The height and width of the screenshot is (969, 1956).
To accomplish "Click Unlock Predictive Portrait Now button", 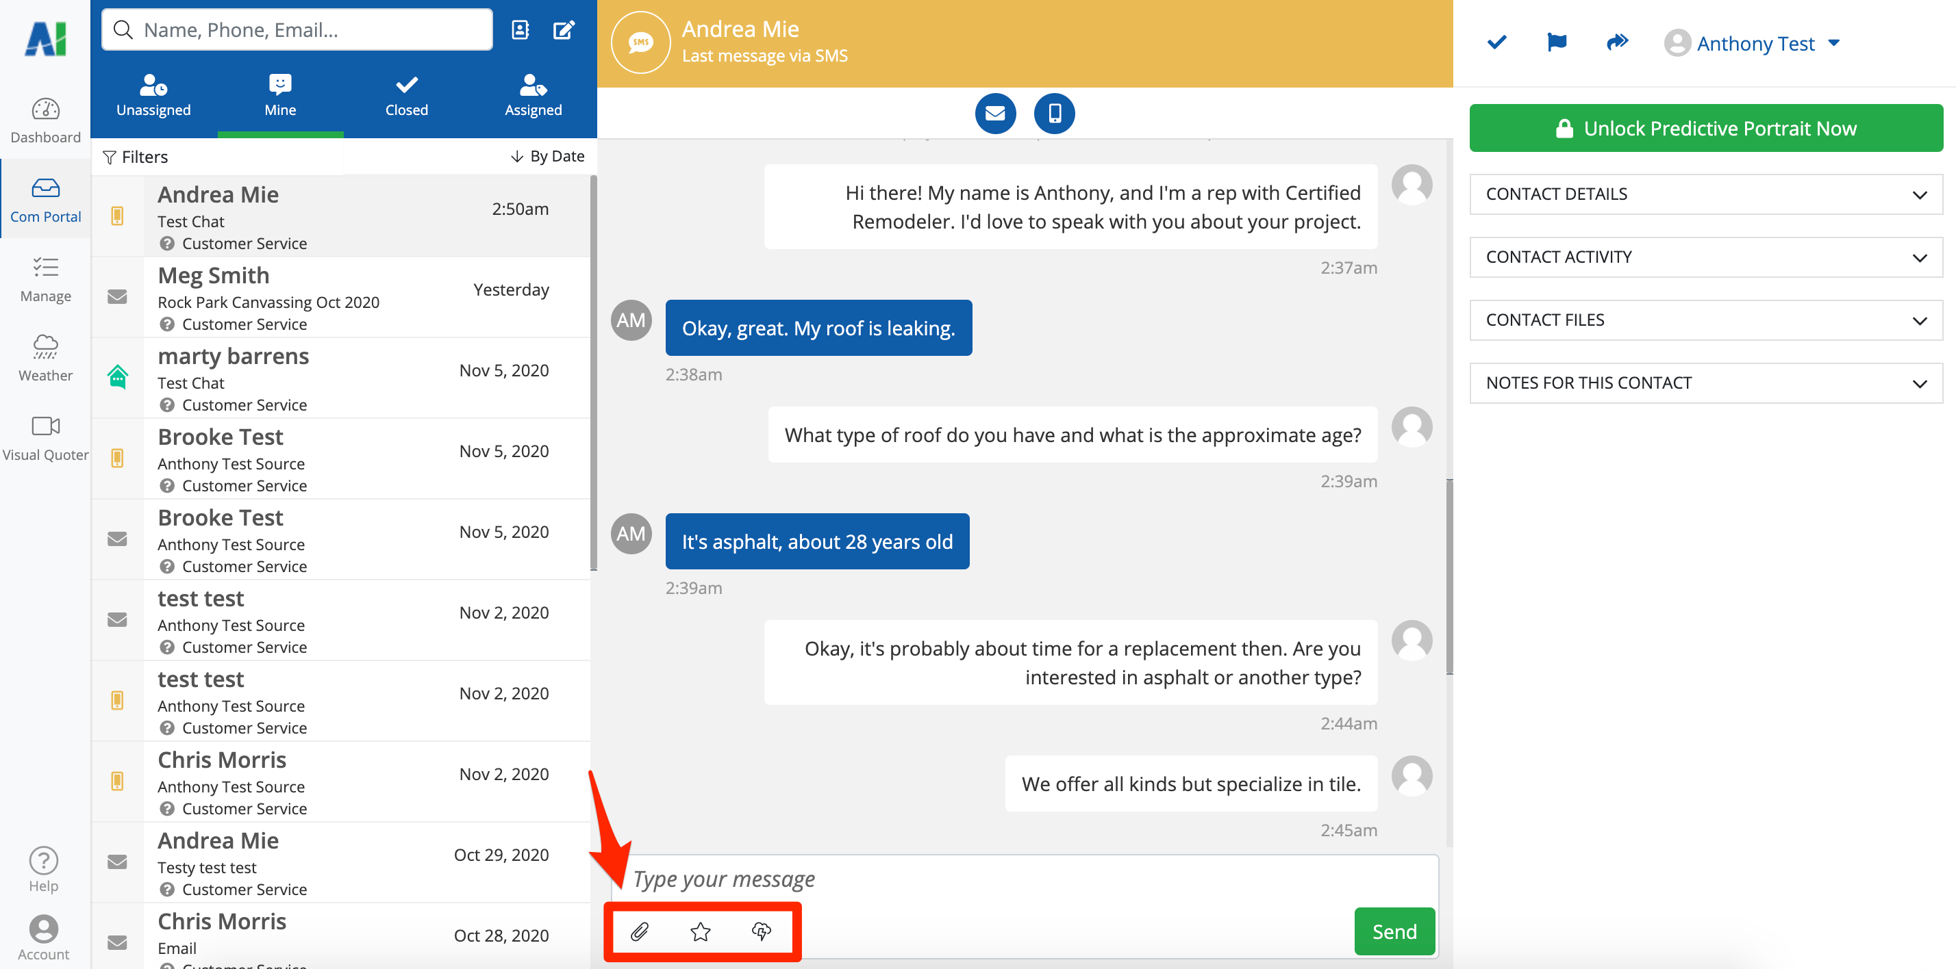I will point(1705,128).
